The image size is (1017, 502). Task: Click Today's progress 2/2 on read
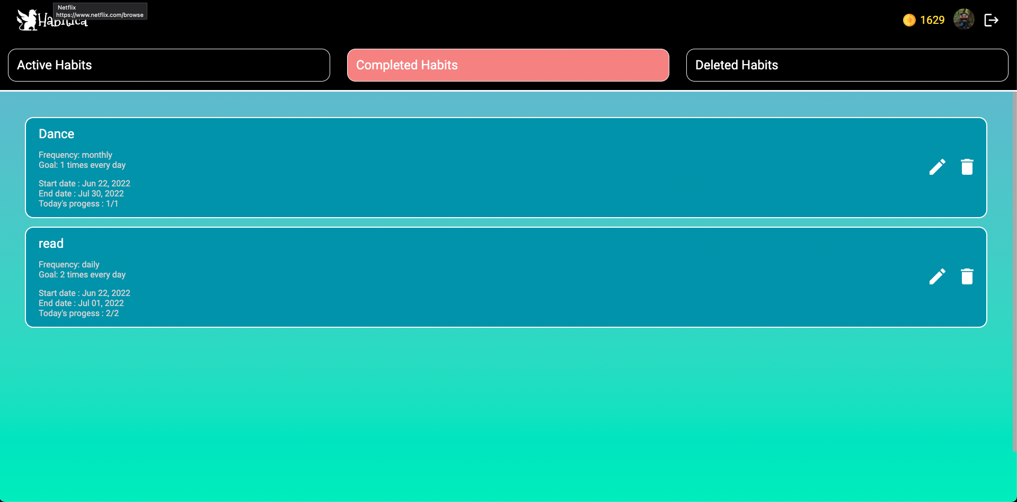[78, 313]
